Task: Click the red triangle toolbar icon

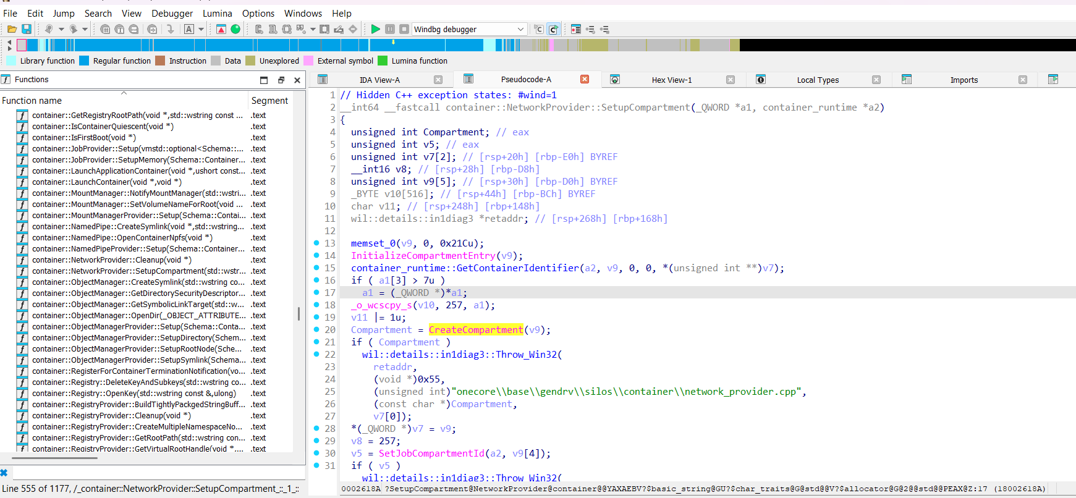Action: (221, 29)
